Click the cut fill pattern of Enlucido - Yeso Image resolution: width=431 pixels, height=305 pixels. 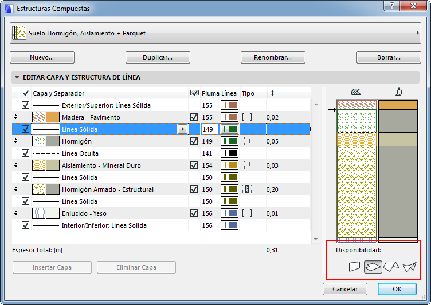click(x=38, y=213)
